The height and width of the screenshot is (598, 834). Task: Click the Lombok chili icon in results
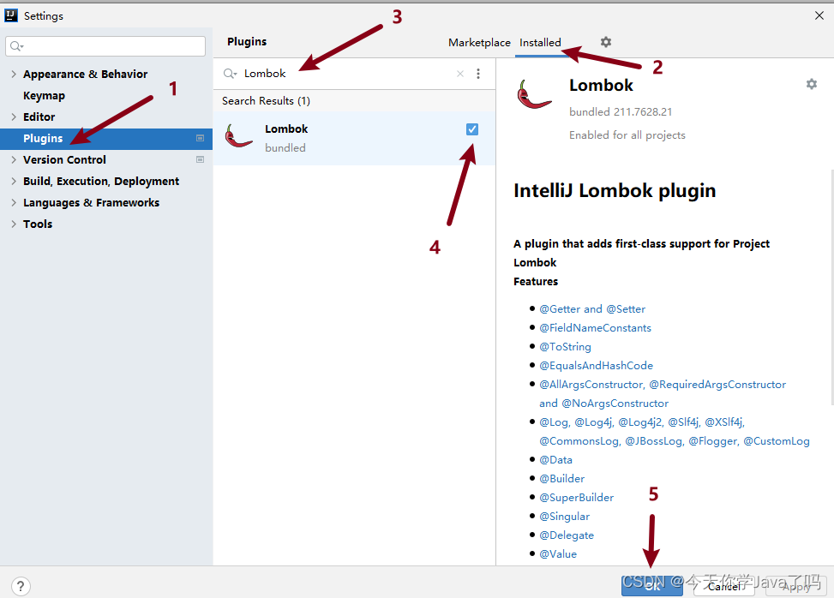238,136
